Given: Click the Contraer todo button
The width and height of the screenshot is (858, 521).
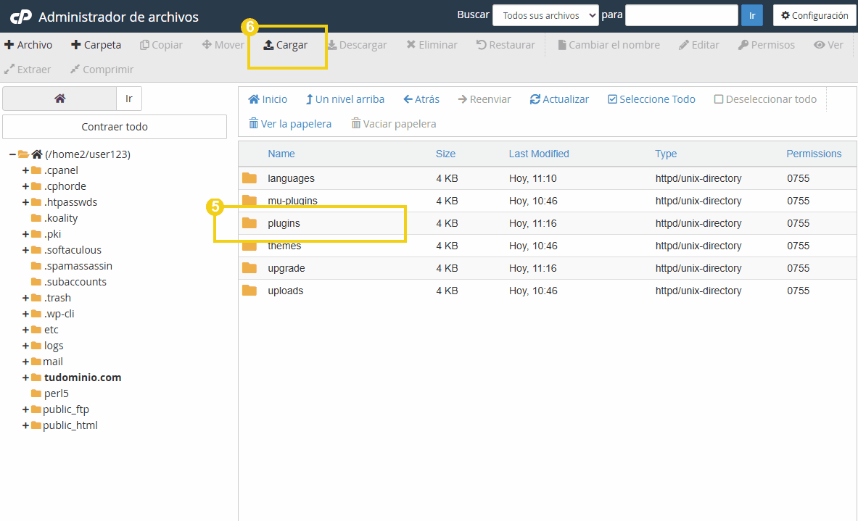Looking at the screenshot, I should tap(115, 127).
